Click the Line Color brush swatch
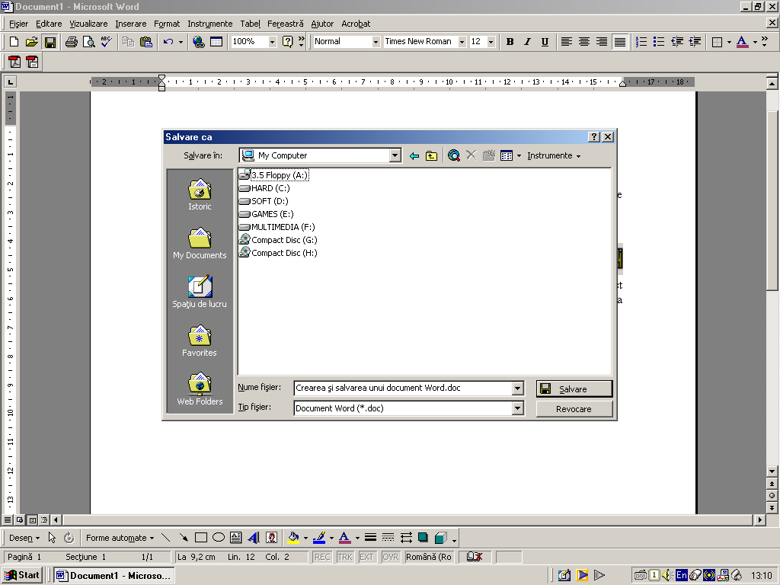Viewport: 780px width, 585px height. 319,538
